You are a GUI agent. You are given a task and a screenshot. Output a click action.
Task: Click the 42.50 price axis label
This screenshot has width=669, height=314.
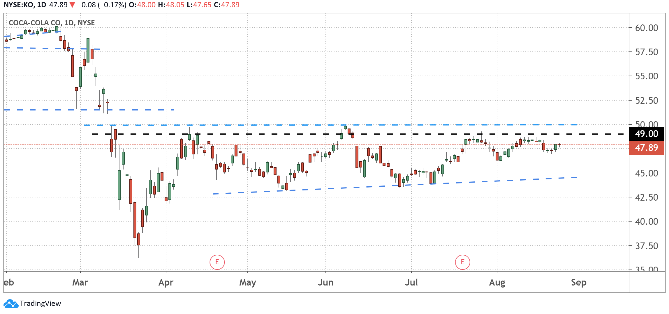647,197
